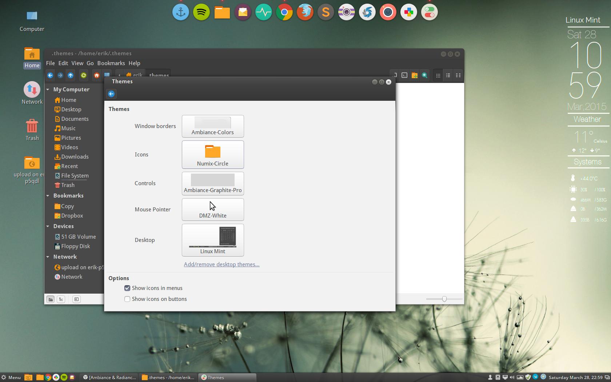Image resolution: width=611 pixels, height=382 pixels.
Task: Launch Google Chrome from the top dock
Action: pos(284,12)
